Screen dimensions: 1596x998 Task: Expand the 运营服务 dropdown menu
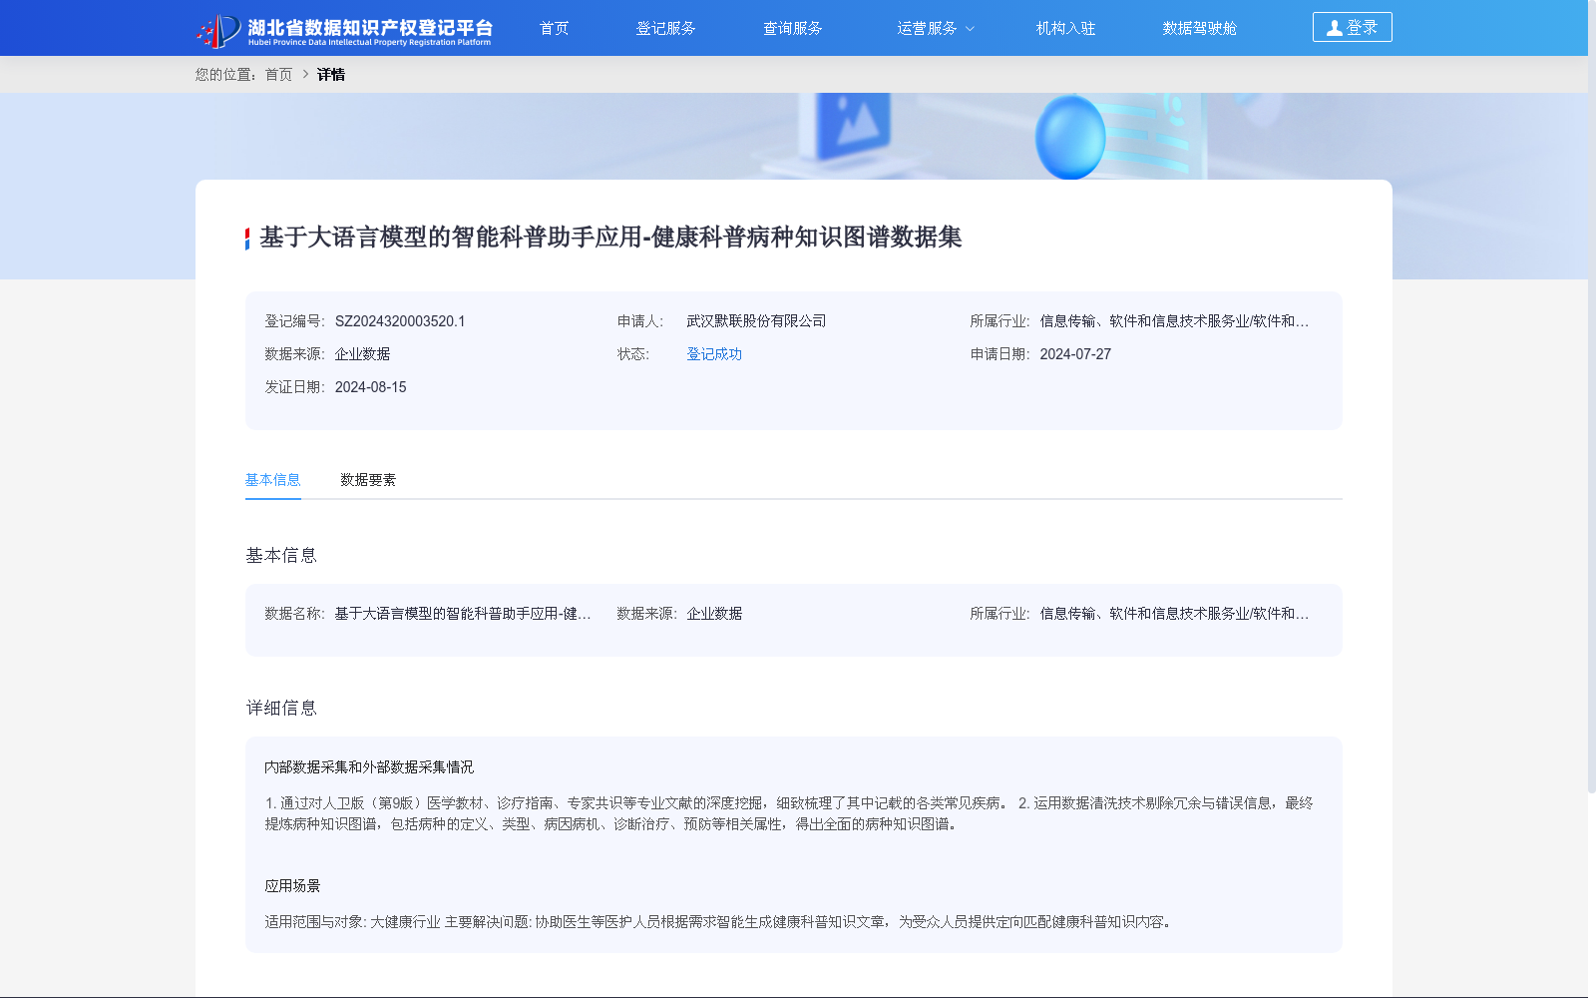pyautogui.click(x=935, y=28)
